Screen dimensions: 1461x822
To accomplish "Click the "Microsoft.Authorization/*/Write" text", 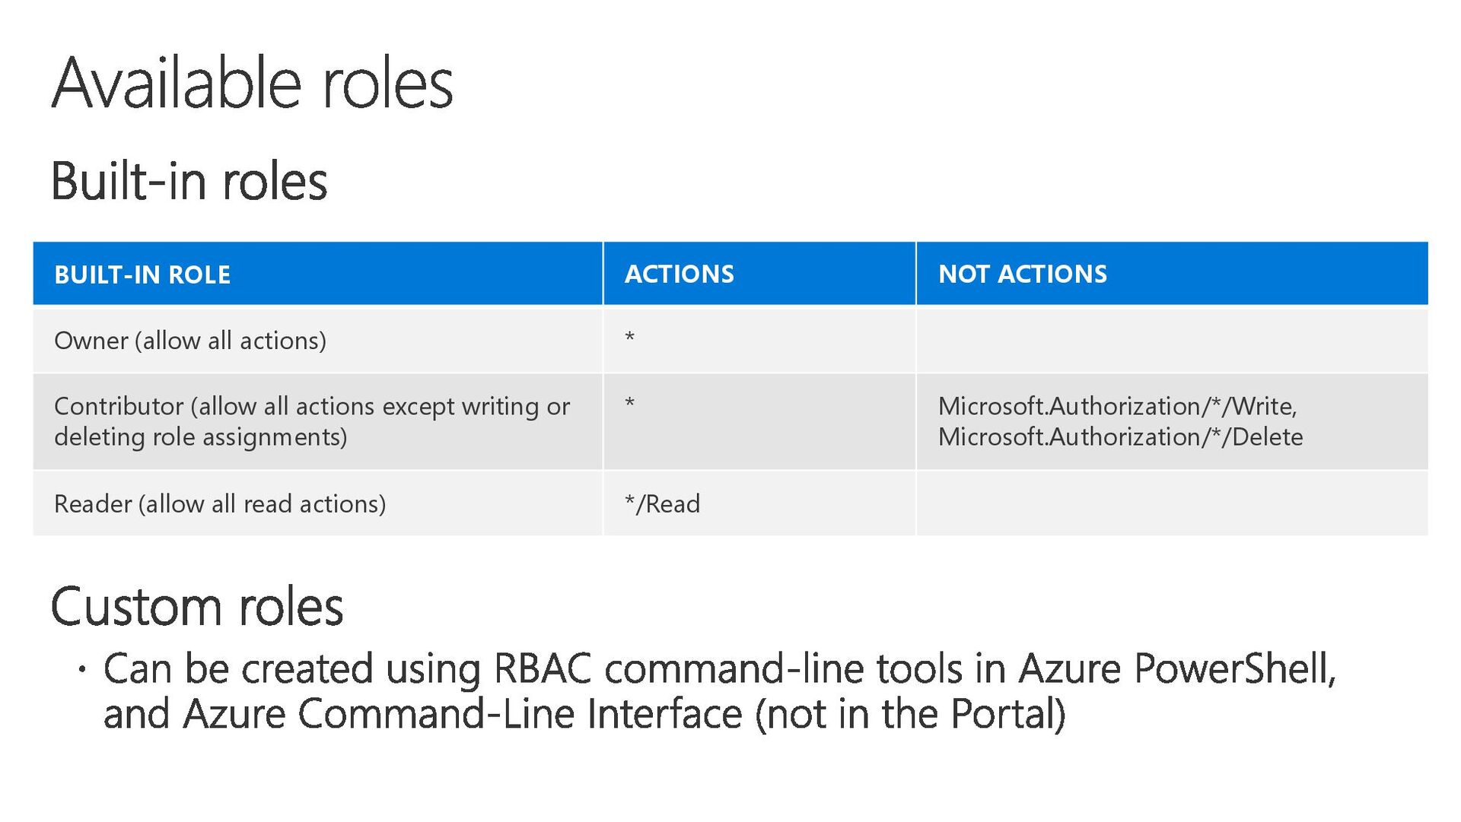I will coord(1116,406).
